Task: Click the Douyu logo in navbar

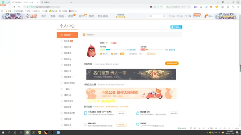Action: [32, 16]
